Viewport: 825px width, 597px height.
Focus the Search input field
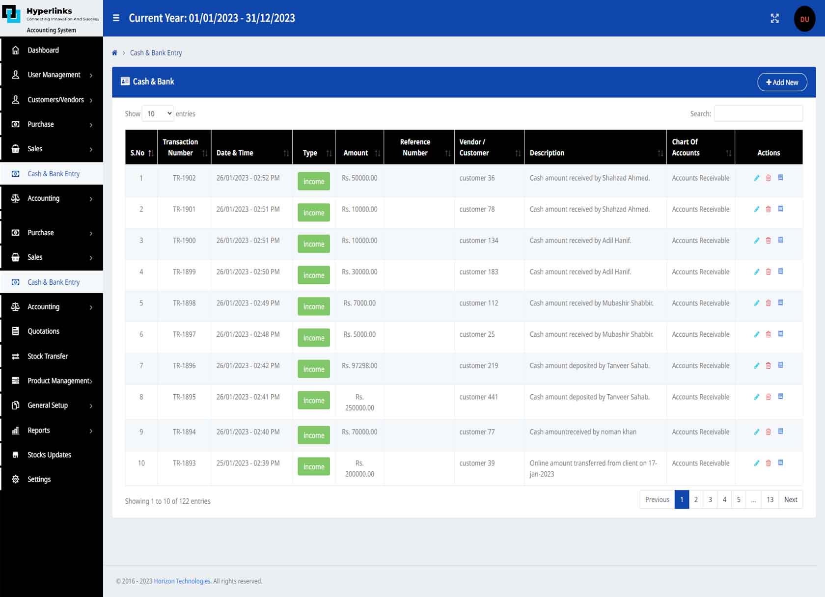point(758,113)
